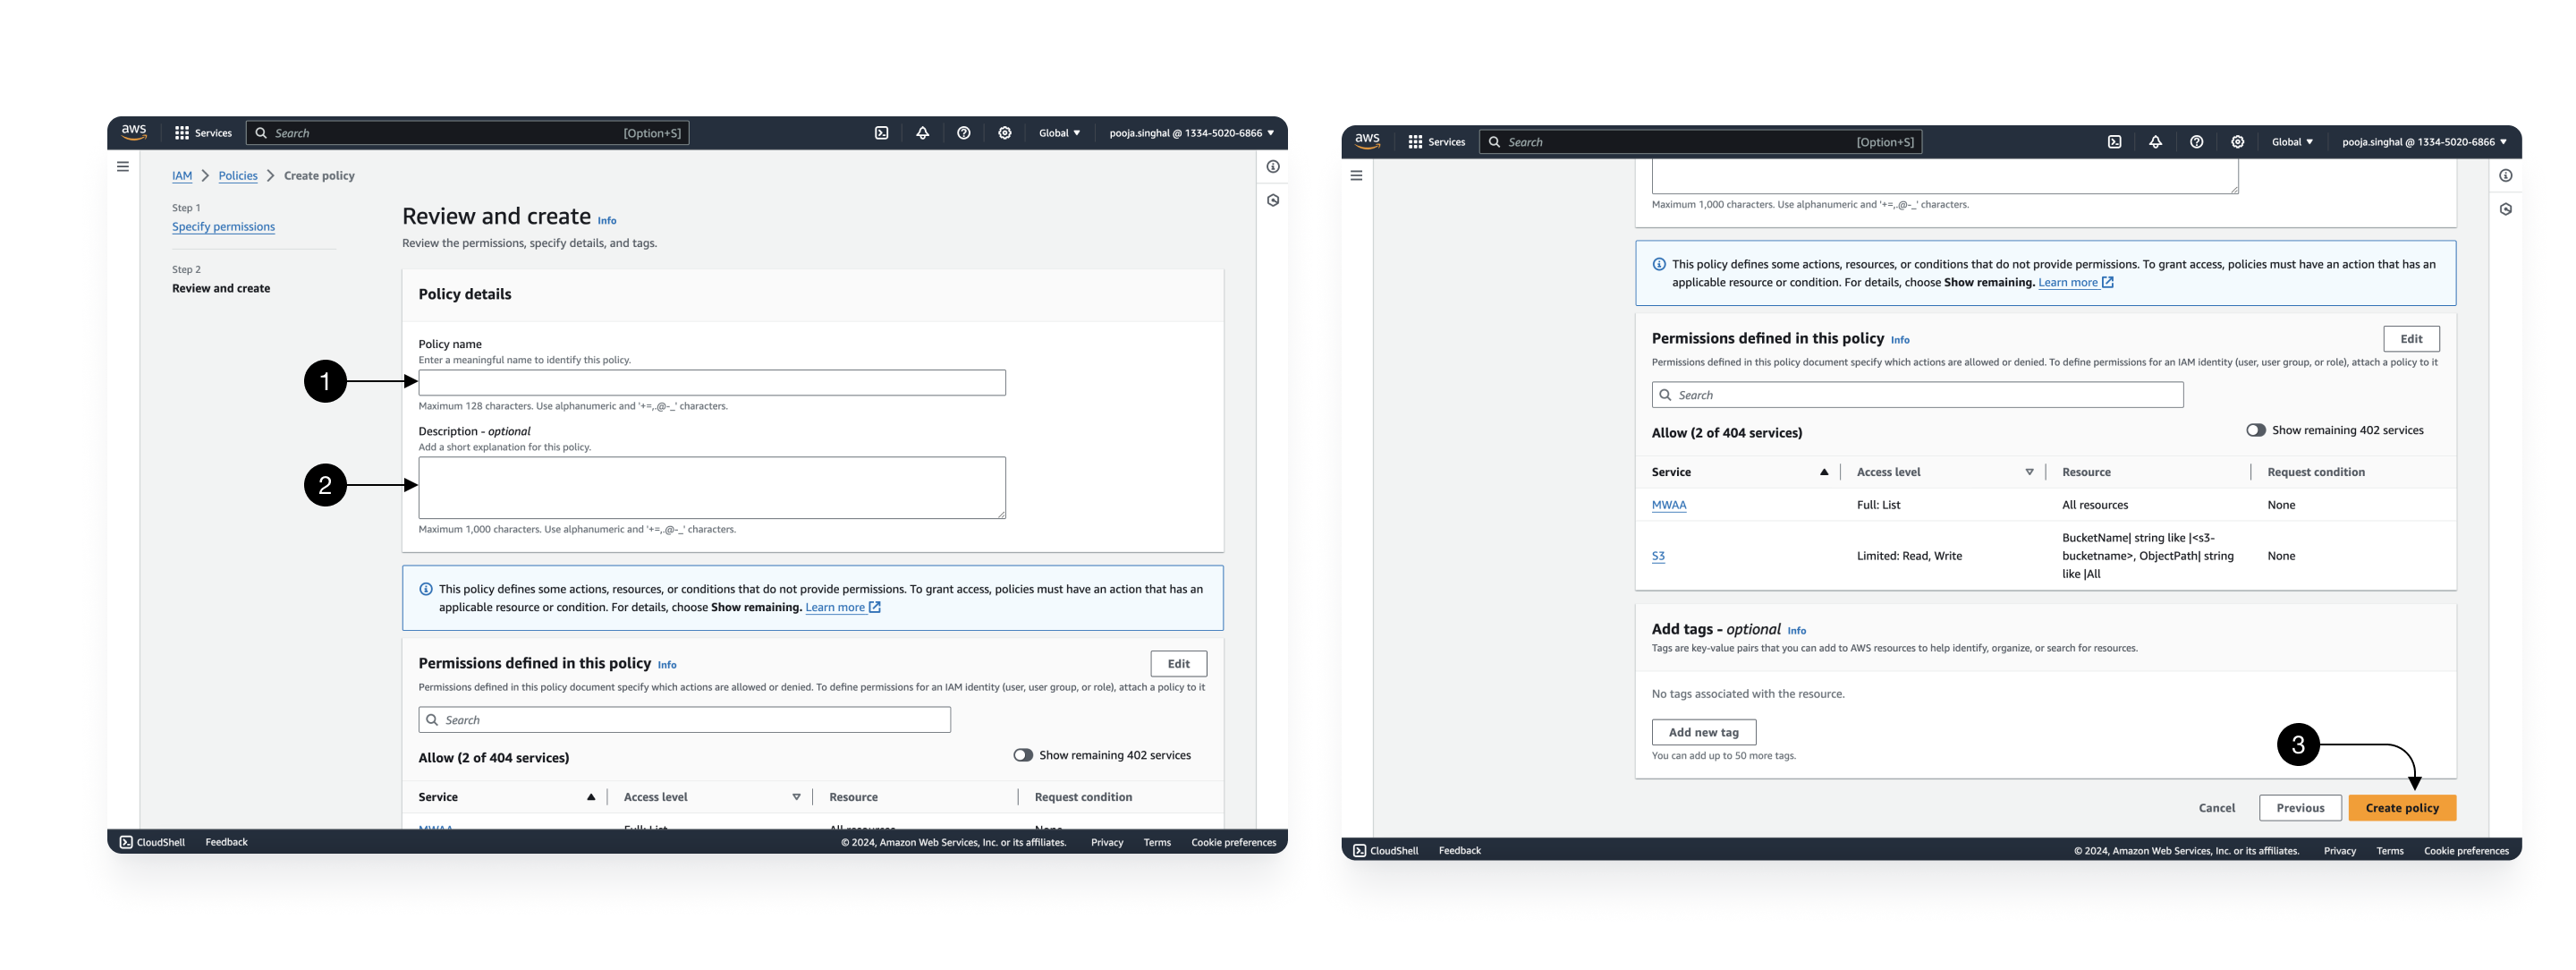Launch CloudShell icon in left window top bar
This screenshot has width=2576, height=970.
click(881, 133)
